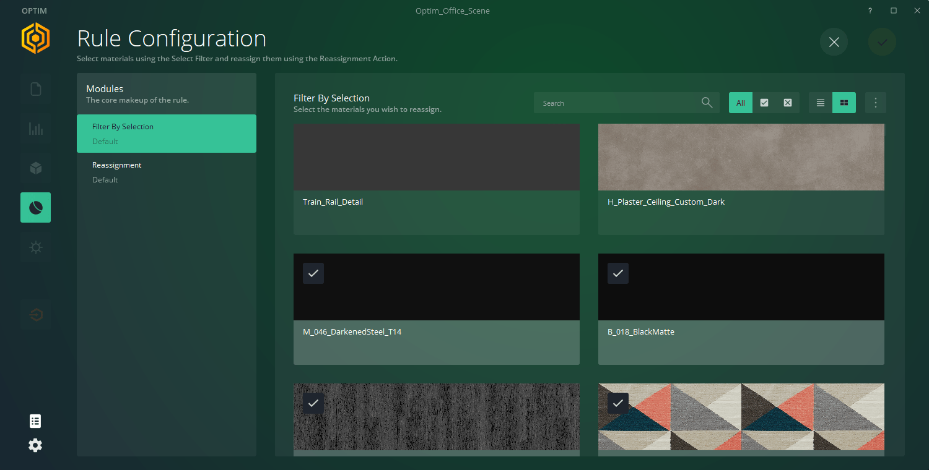This screenshot has width=929, height=470.
Task: Switch materials to grid view
Action: [x=844, y=103]
